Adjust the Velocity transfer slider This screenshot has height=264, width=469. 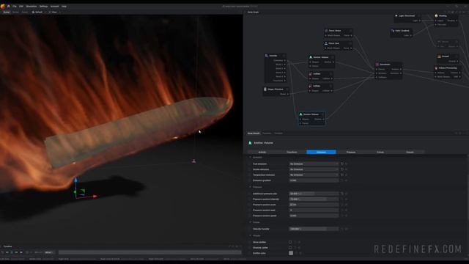(314, 229)
